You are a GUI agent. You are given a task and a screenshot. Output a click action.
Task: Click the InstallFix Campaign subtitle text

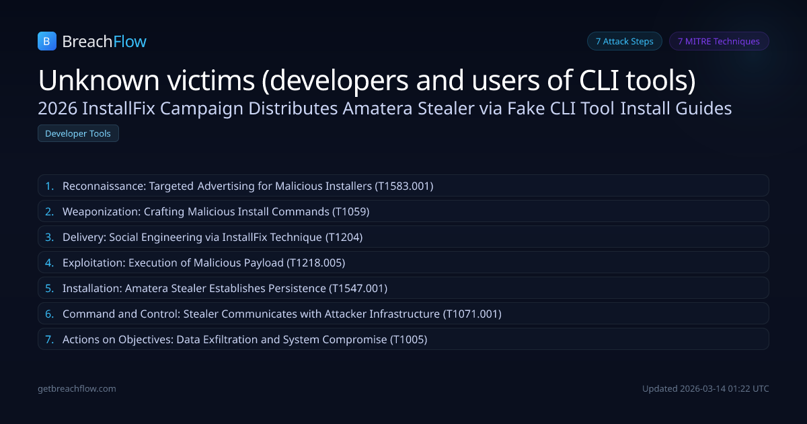pos(385,108)
